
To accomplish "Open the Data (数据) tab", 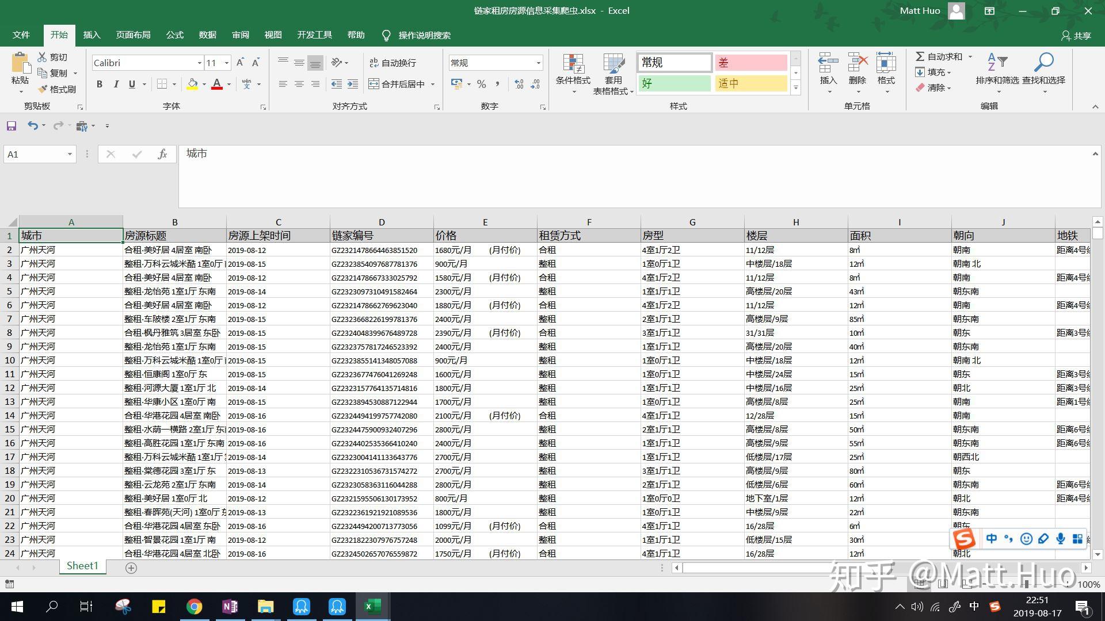I will coord(208,35).
